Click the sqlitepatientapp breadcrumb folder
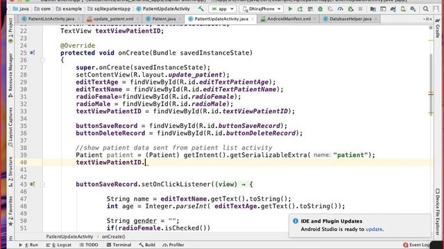Image resolution: width=444 pixels, height=249 pixels. [109, 9]
